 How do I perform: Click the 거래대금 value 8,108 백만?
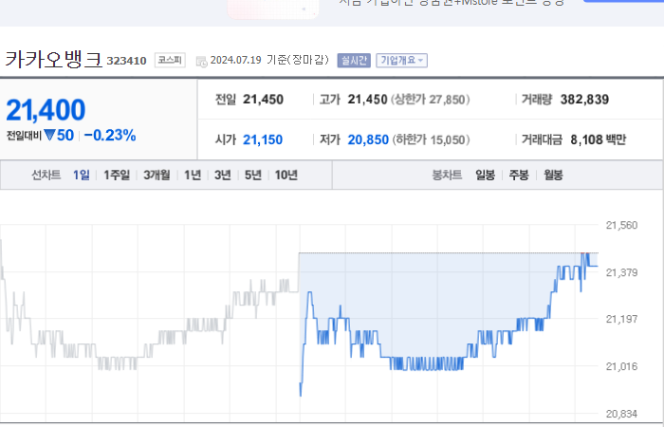click(598, 139)
